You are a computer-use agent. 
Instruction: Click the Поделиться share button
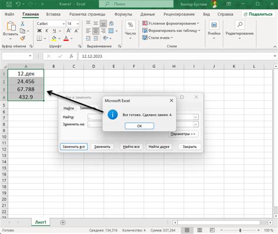pyautogui.click(x=258, y=14)
